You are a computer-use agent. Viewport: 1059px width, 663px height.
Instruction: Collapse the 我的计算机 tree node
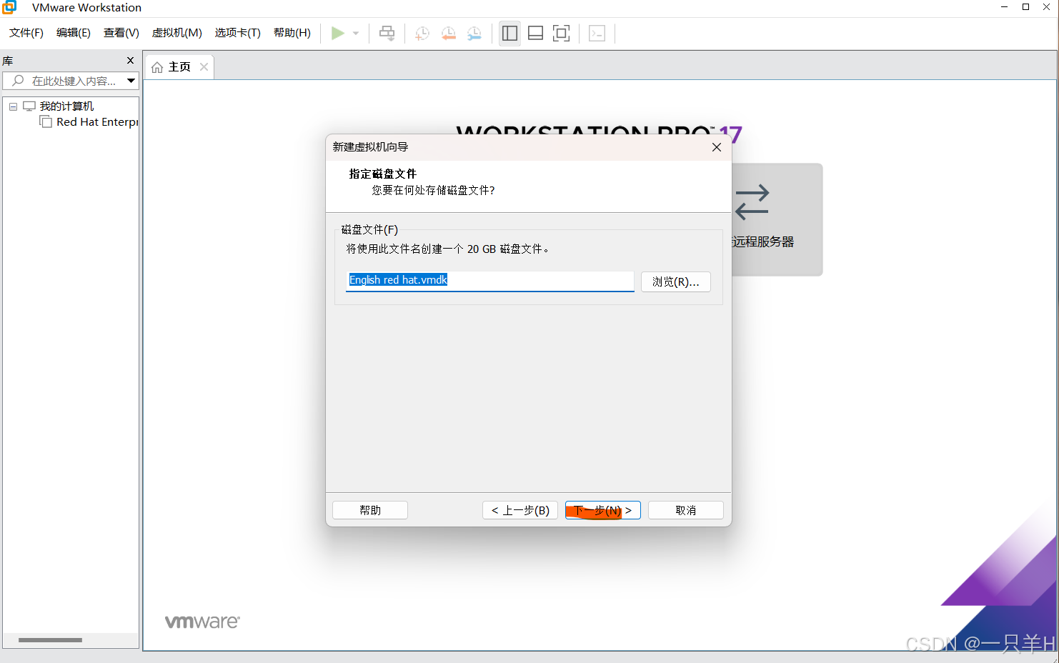13,106
